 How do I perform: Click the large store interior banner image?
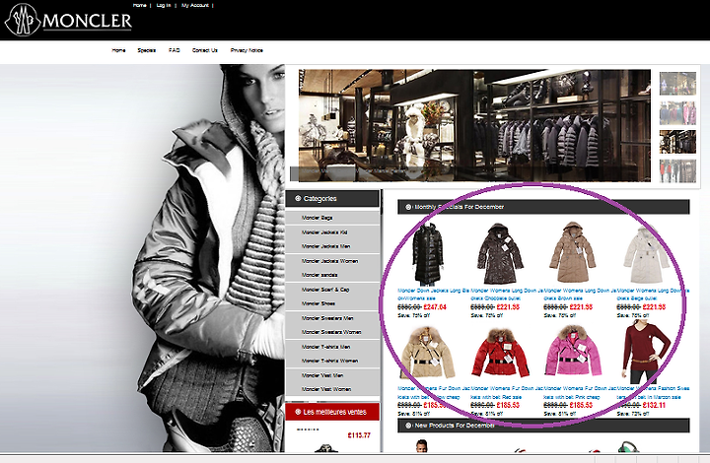click(x=474, y=126)
